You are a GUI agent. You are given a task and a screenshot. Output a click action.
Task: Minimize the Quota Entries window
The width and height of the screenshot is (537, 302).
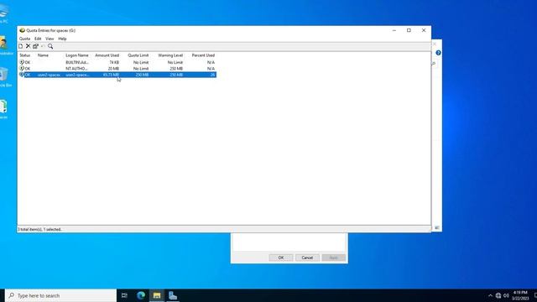[x=394, y=30]
